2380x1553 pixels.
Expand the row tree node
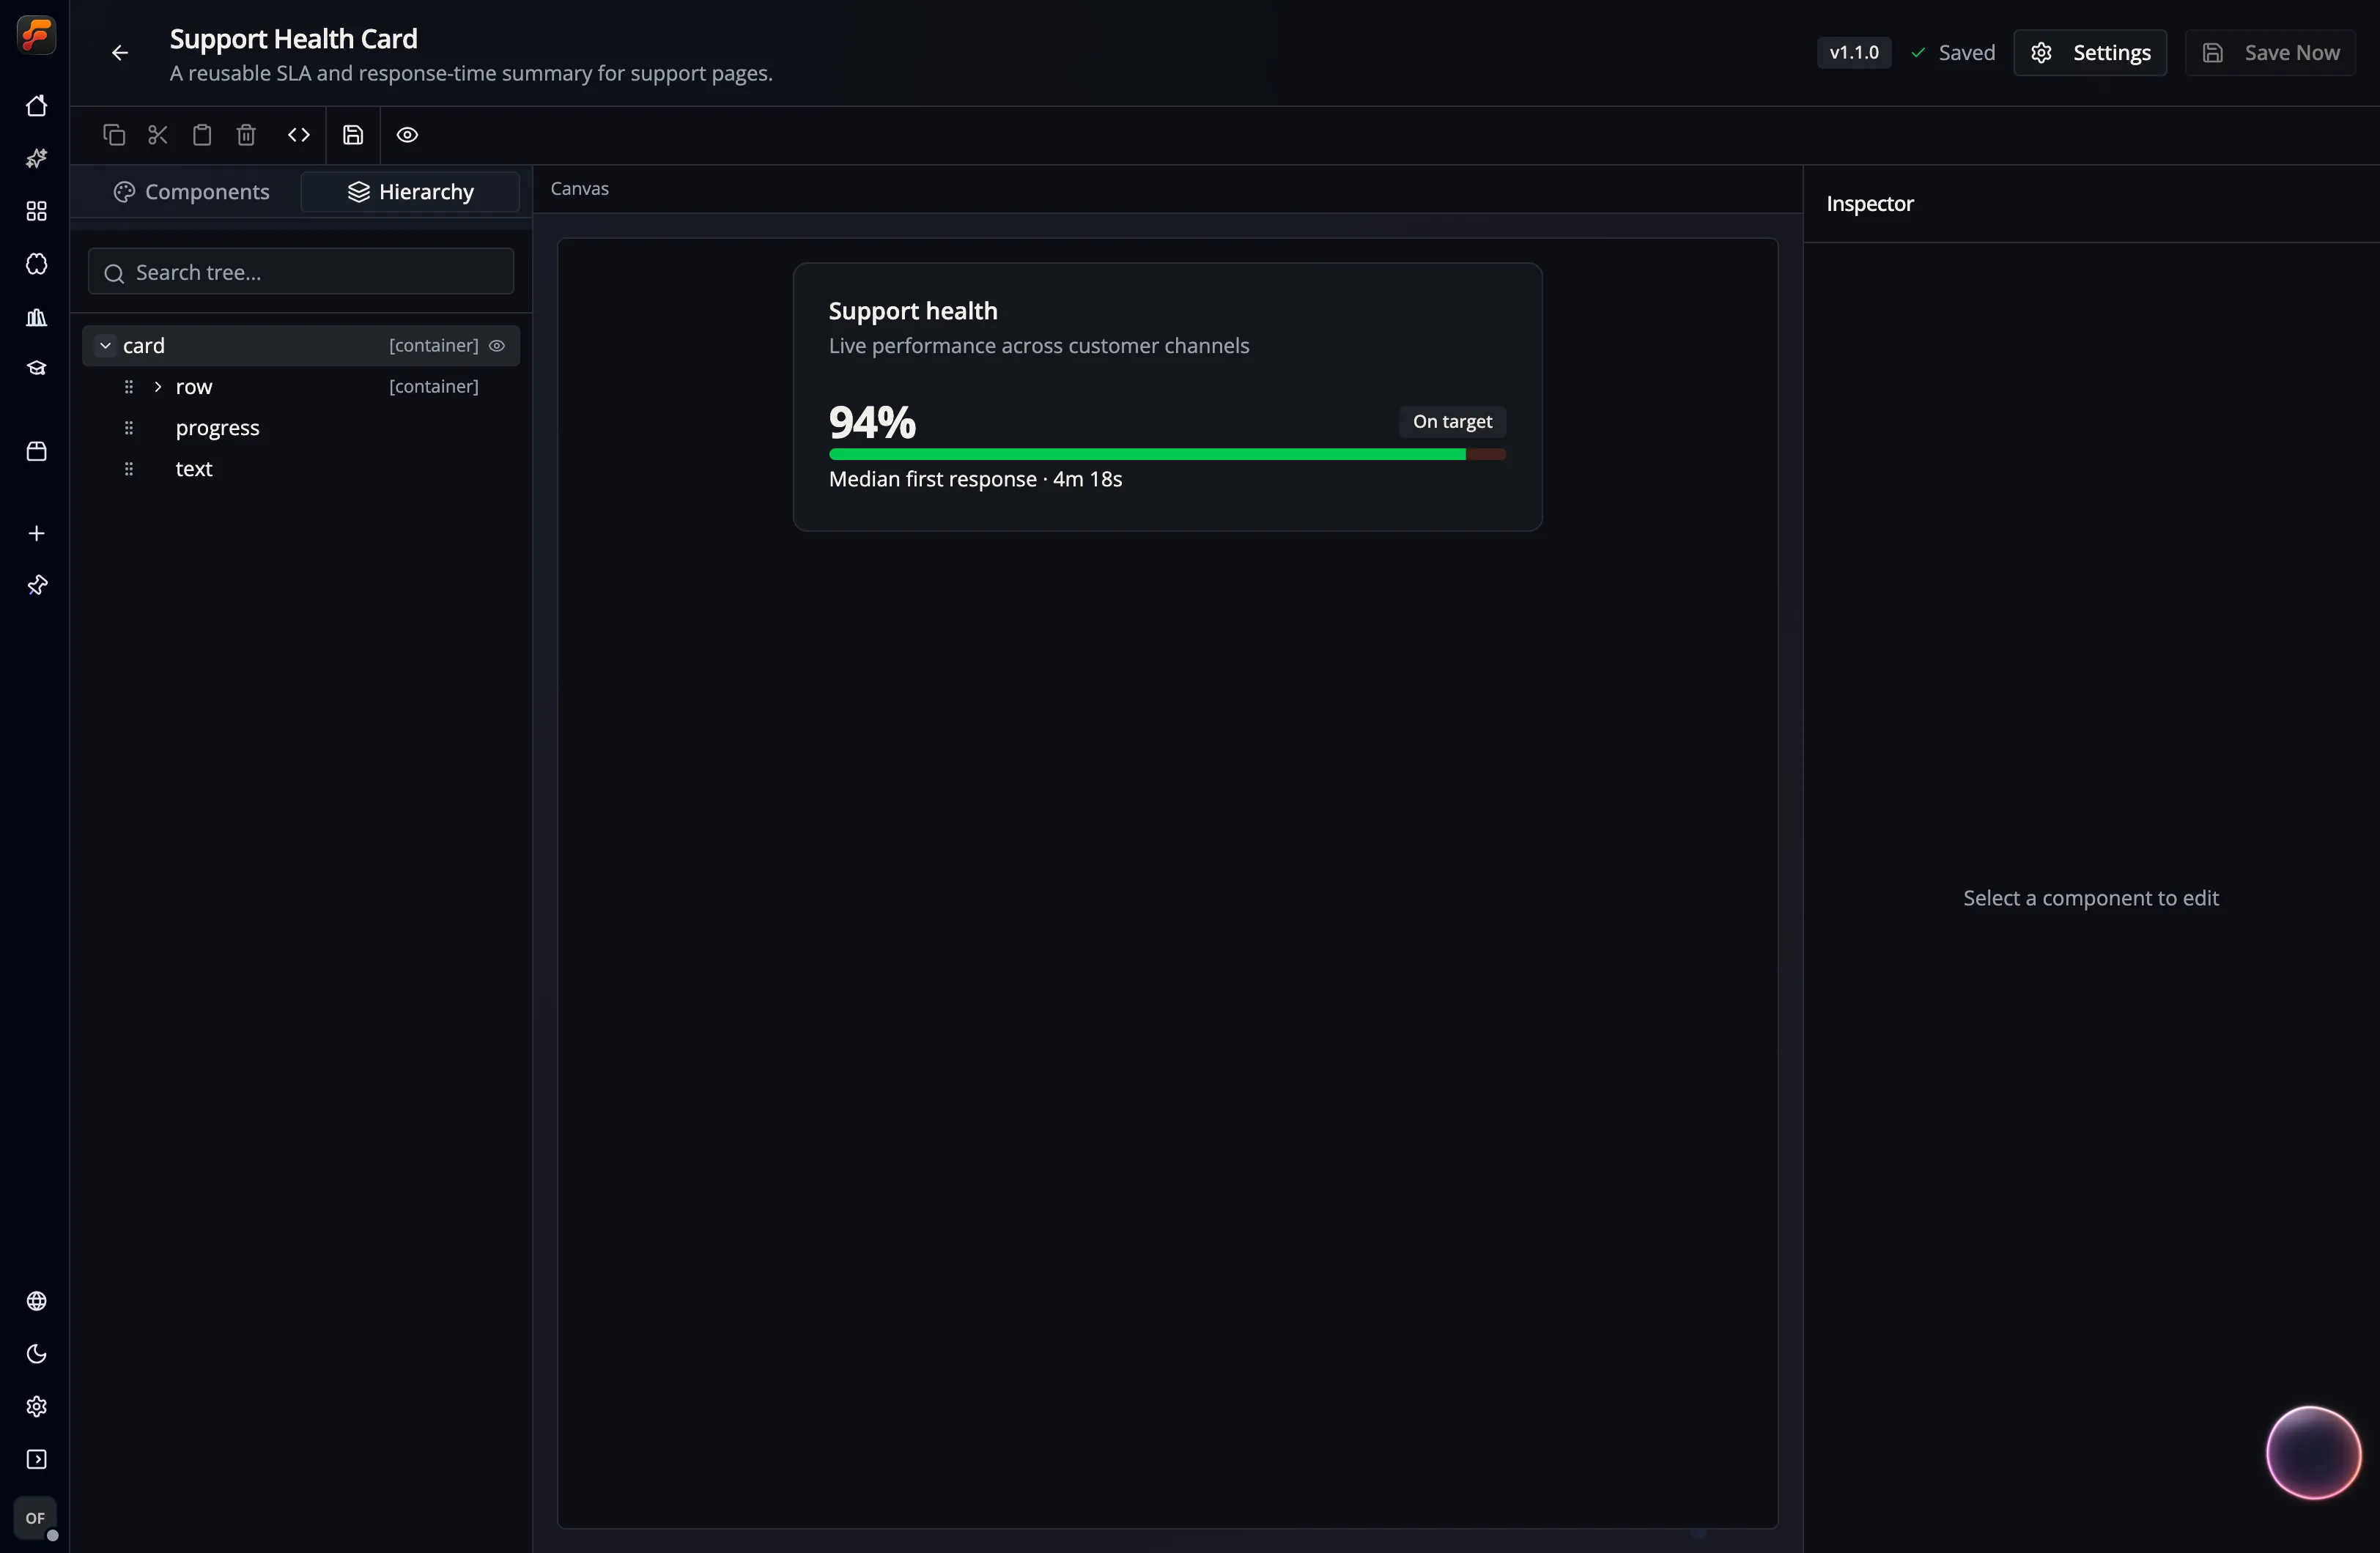[x=158, y=386]
